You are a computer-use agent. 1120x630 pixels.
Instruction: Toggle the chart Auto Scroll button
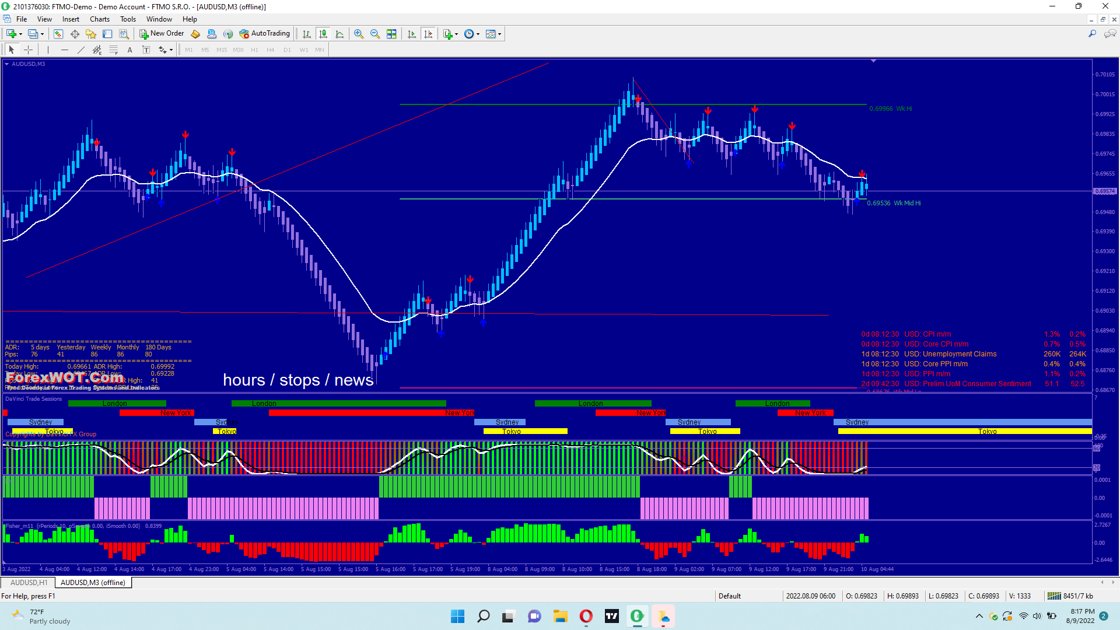click(x=412, y=34)
